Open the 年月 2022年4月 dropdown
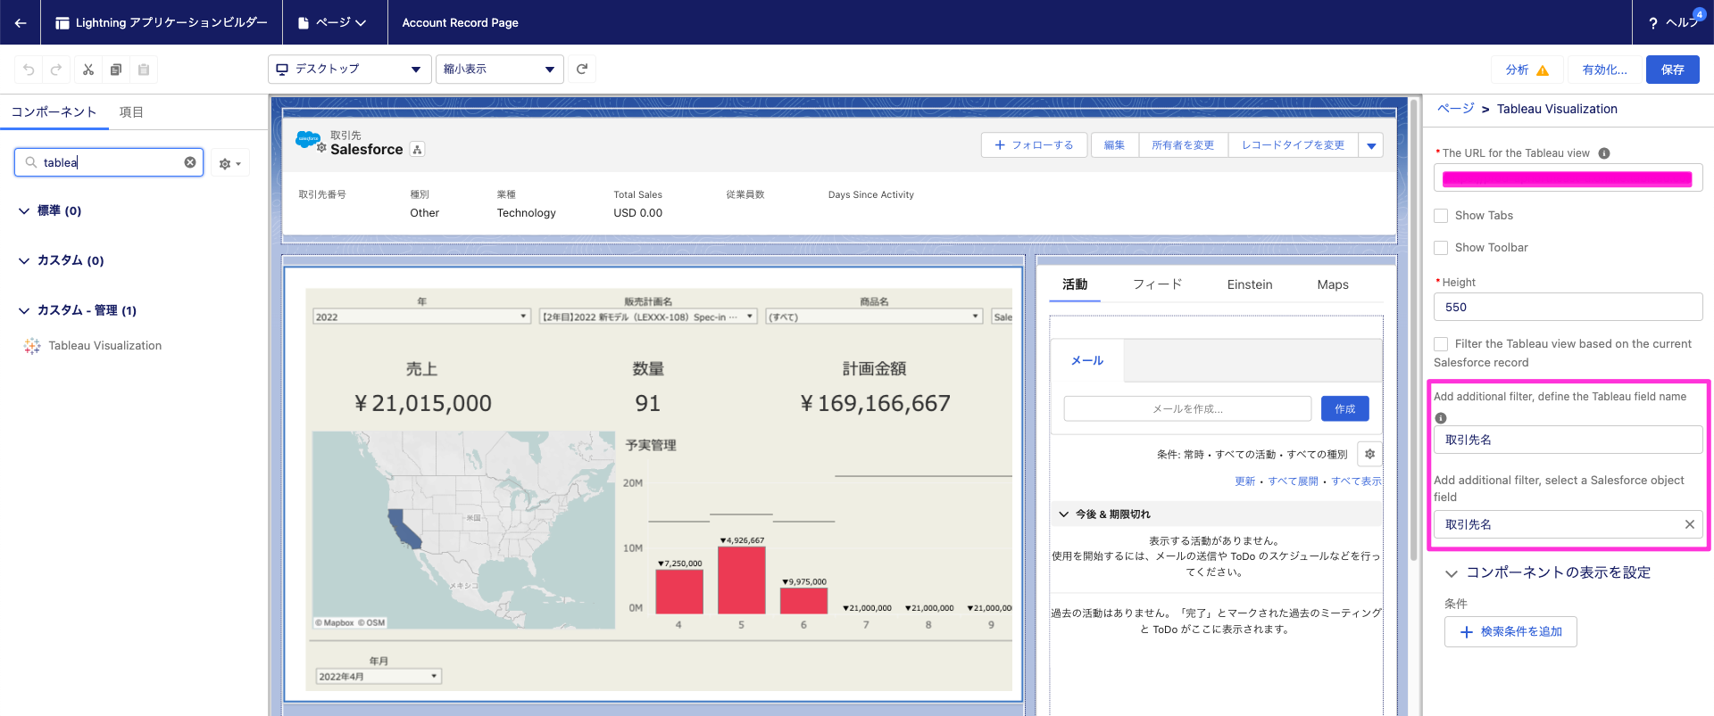 coord(379,677)
